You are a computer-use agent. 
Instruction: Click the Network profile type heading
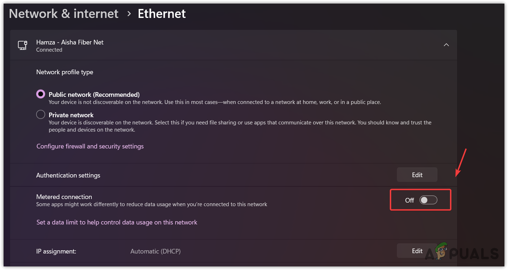click(64, 72)
